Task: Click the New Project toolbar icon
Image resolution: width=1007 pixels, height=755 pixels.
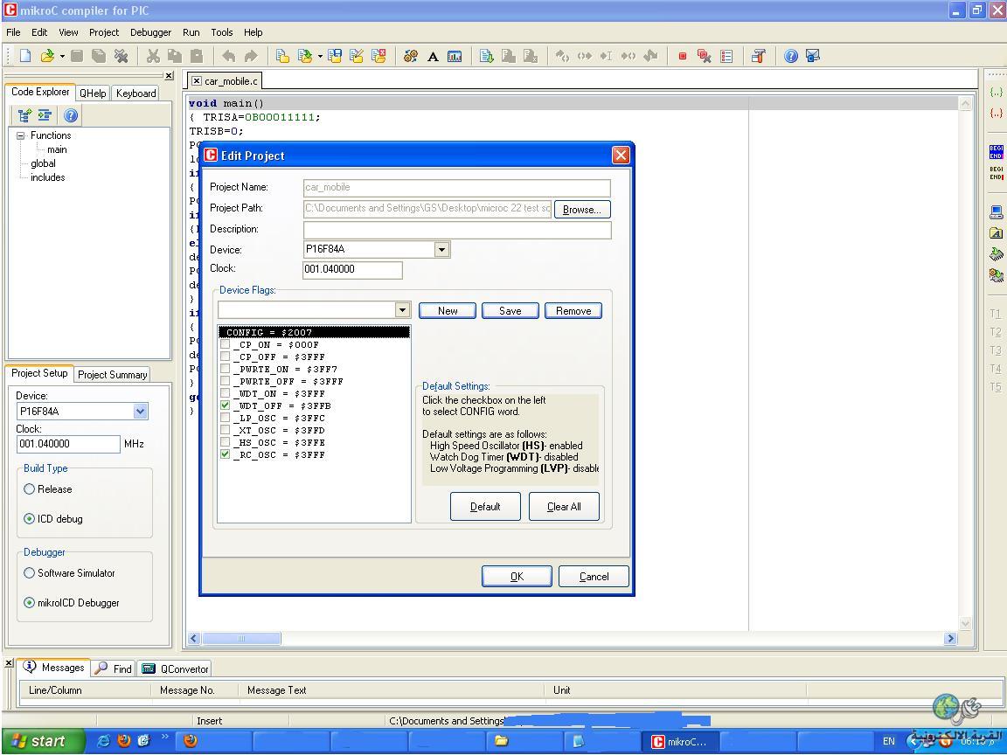Action: click(x=282, y=56)
